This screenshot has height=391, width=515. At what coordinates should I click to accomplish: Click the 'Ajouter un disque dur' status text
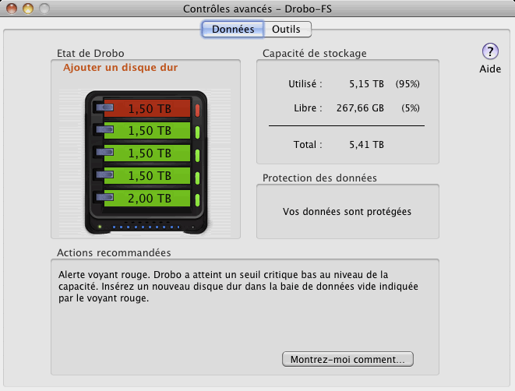click(120, 67)
